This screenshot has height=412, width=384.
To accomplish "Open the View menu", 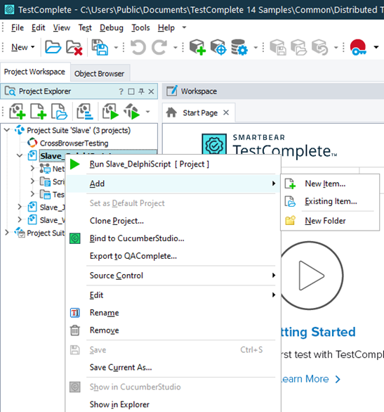I will click(62, 27).
